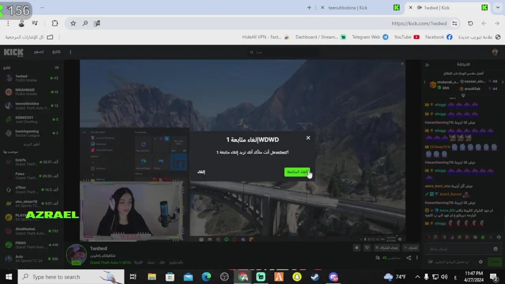
Task: Open the Kick navbar three-dot menu
Action: (70, 52)
